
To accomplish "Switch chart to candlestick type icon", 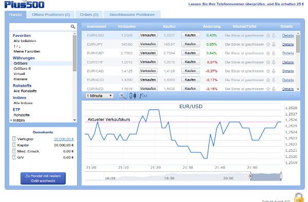I will coord(133,96).
